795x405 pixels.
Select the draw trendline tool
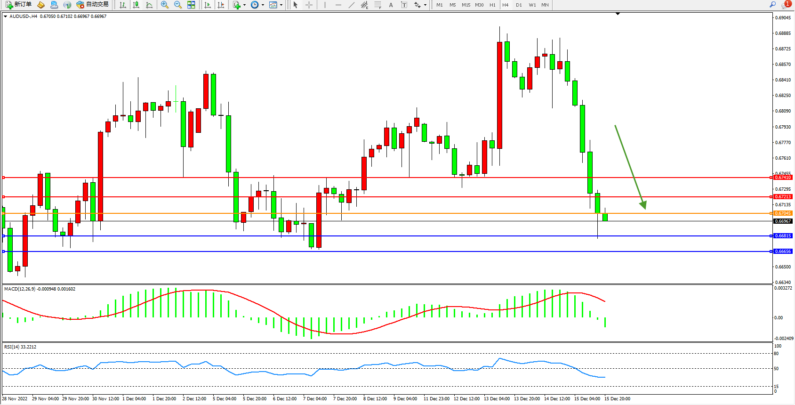[x=352, y=5]
